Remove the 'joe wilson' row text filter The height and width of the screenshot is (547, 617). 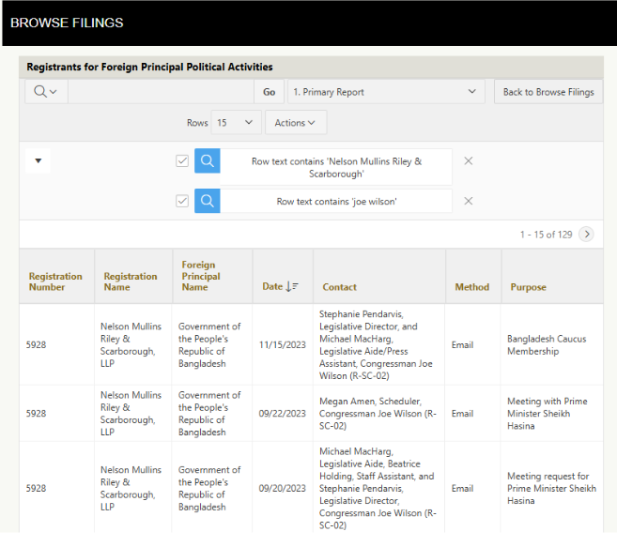[x=468, y=201]
